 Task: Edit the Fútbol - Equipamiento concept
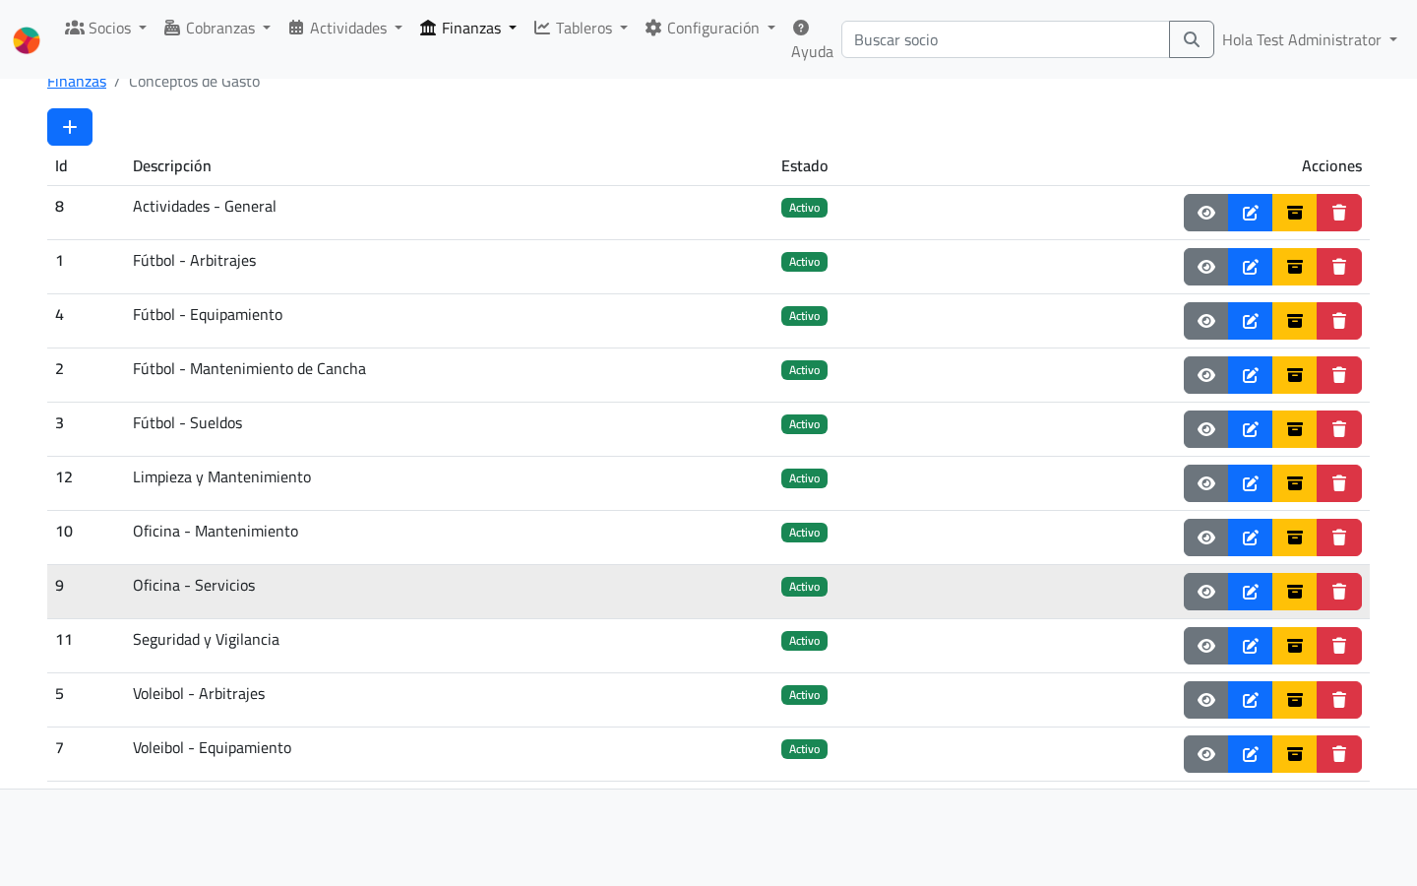(x=1250, y=321)
